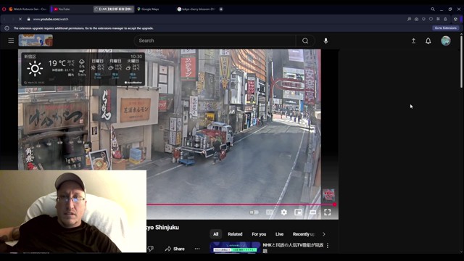Click the search magnifier button

tap(305, 41)
